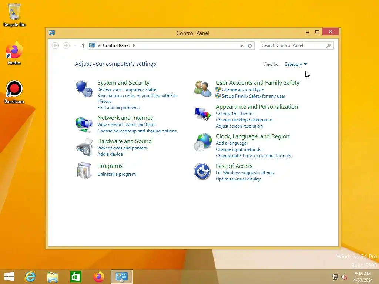Click Add a language

tap(231, 143)
